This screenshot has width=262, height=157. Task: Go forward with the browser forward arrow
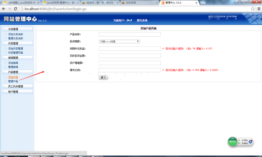9,9
